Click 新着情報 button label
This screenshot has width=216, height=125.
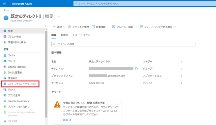point(101,27)
